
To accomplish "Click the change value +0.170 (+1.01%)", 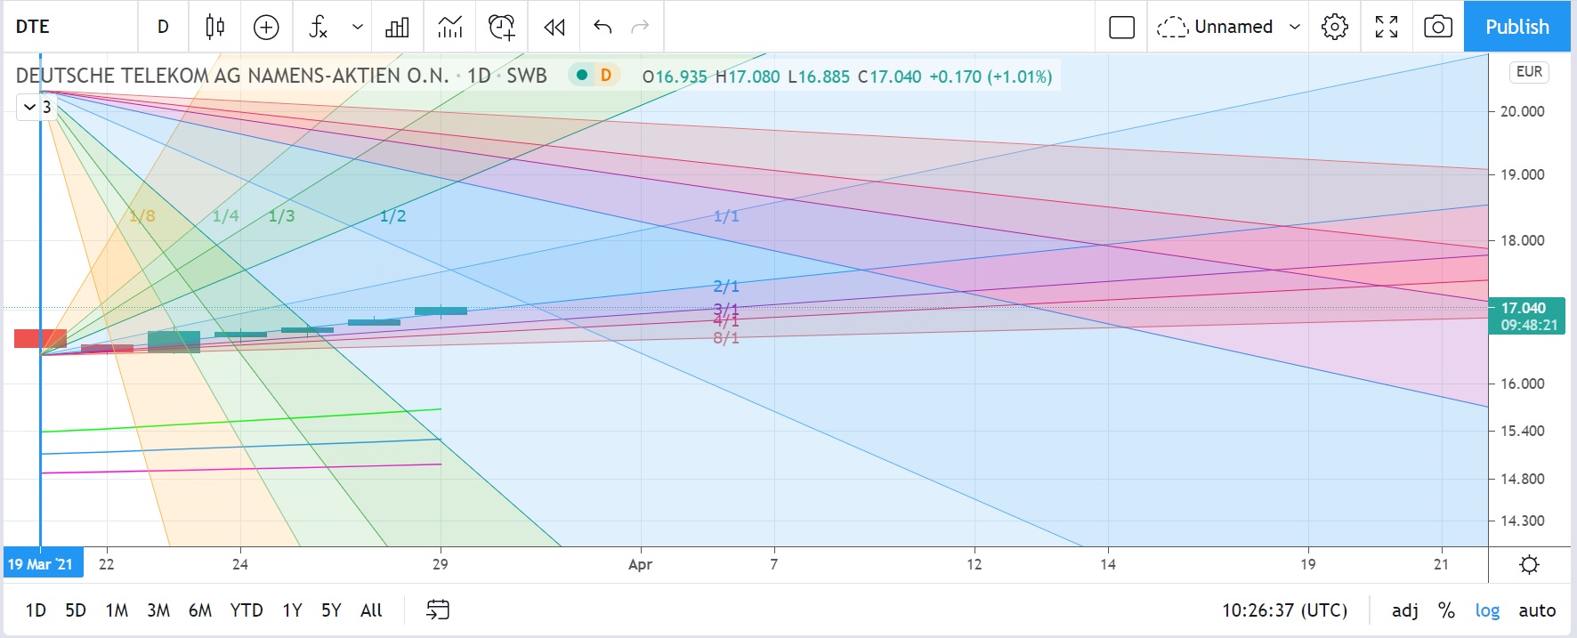I will pos(991,77).
